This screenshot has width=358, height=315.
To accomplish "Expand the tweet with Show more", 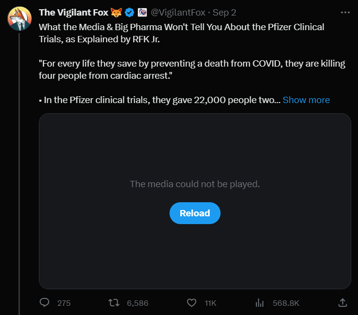I will tap(306, 100).
